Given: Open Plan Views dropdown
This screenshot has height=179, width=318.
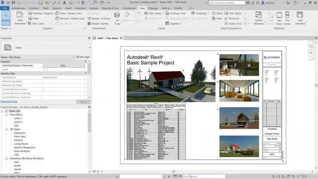Looking at the screenshot, I should tap(154, 13).
